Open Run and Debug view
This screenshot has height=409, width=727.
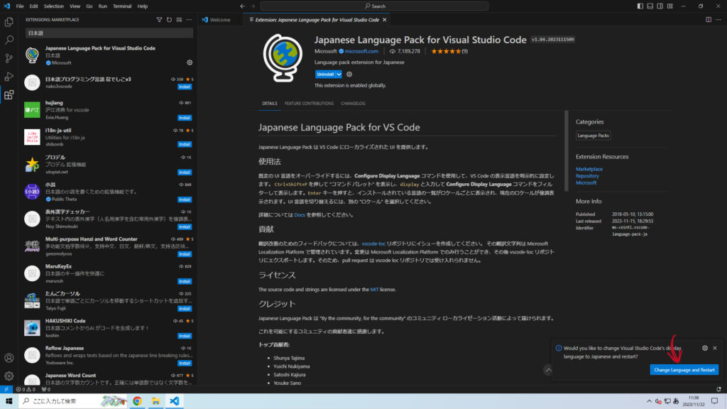click(9, 77)
